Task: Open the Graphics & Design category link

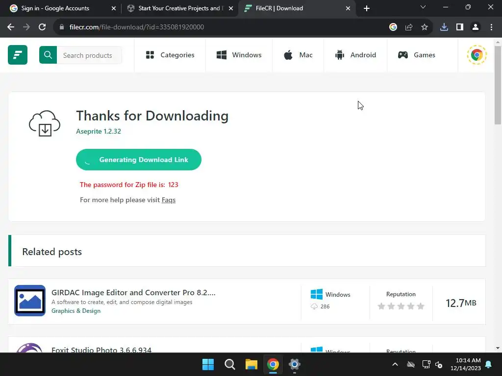Action: coord(76,311)
